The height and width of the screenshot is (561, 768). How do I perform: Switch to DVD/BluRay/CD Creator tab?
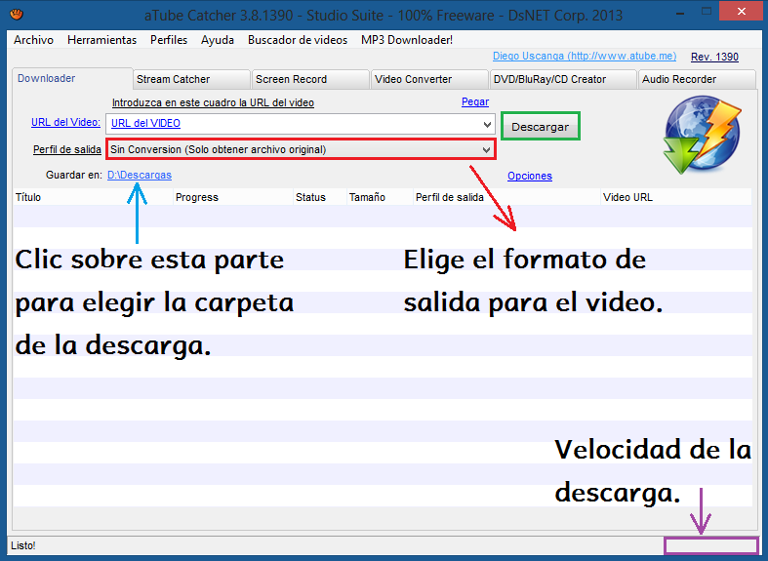(x=563, y=79)
